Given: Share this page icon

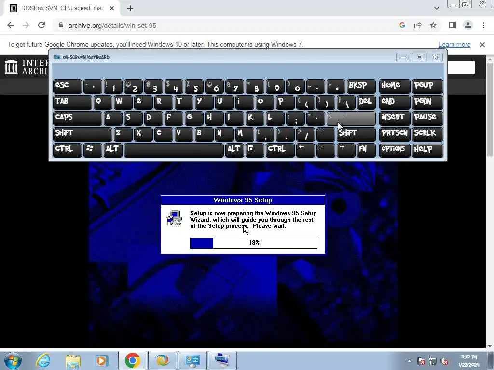Looking at the screenshot, I should (418, 25).
